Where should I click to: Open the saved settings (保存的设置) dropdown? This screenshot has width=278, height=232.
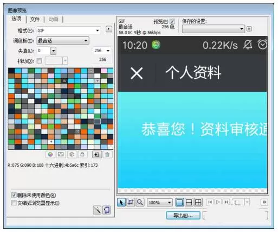(214, 29)
